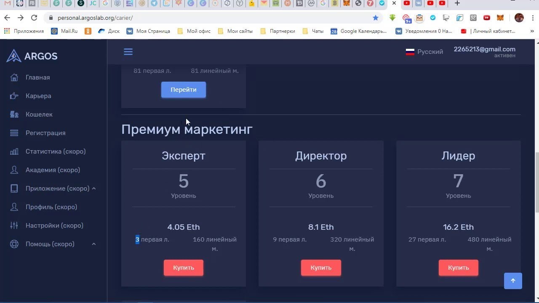Screen dimensions: 539x303
Task: Click the bookmark star in the address bar
Action: coord(375,18)
